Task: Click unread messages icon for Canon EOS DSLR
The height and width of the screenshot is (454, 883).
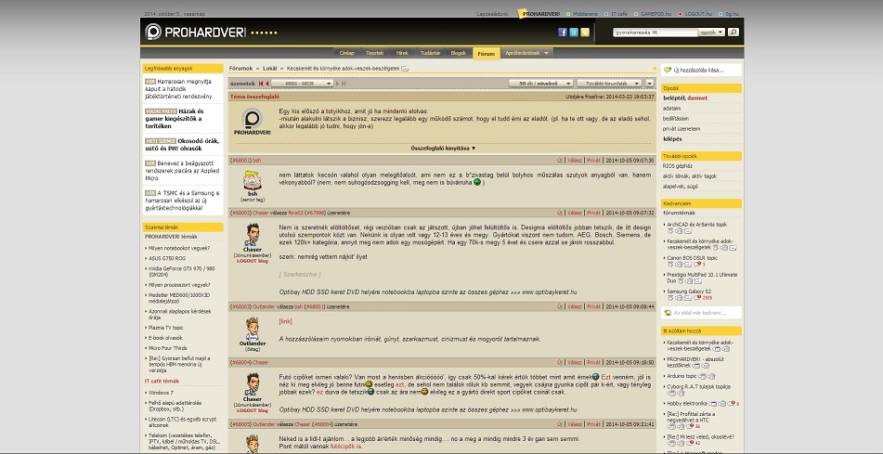Action: pos(697,265)
